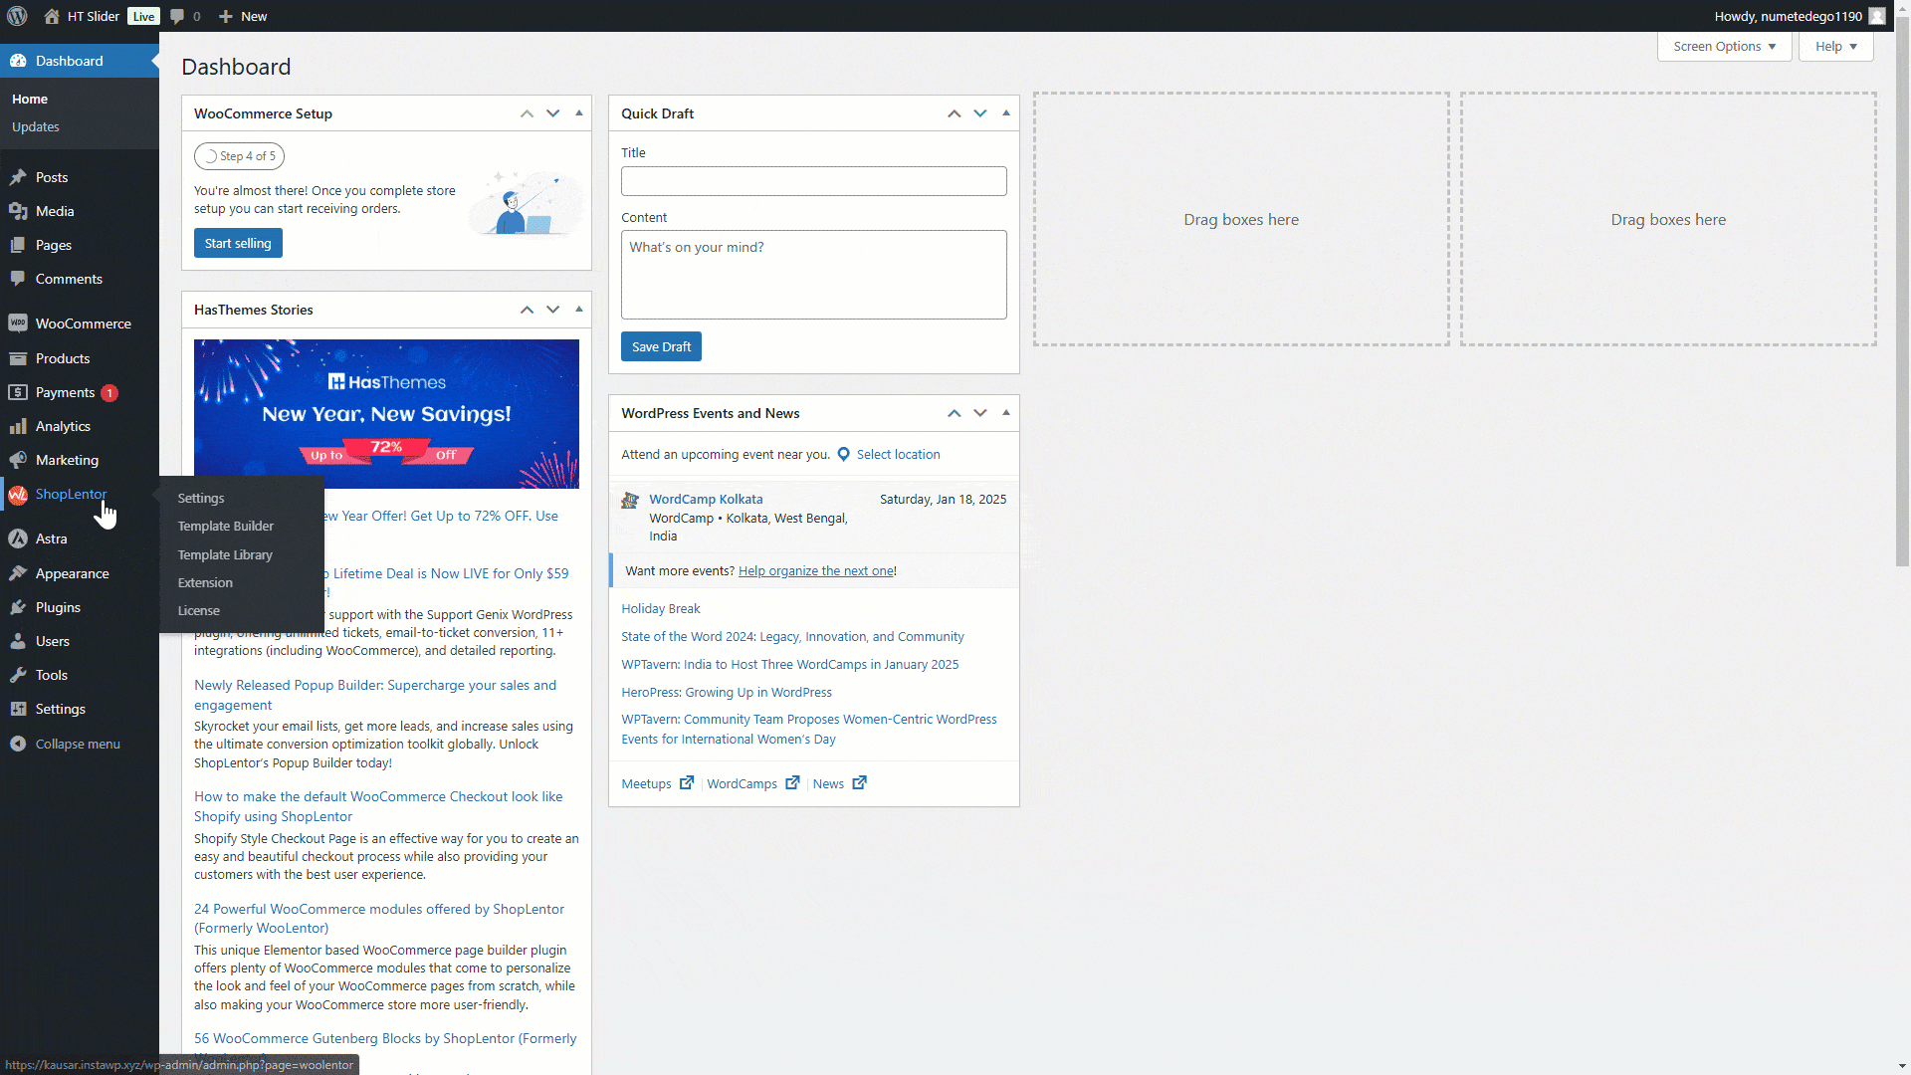This screenshot has height=1075, width=1911.
Task: Open the Screen Options dropdown
Action: pyautogui.click(x=1723, y=46)
